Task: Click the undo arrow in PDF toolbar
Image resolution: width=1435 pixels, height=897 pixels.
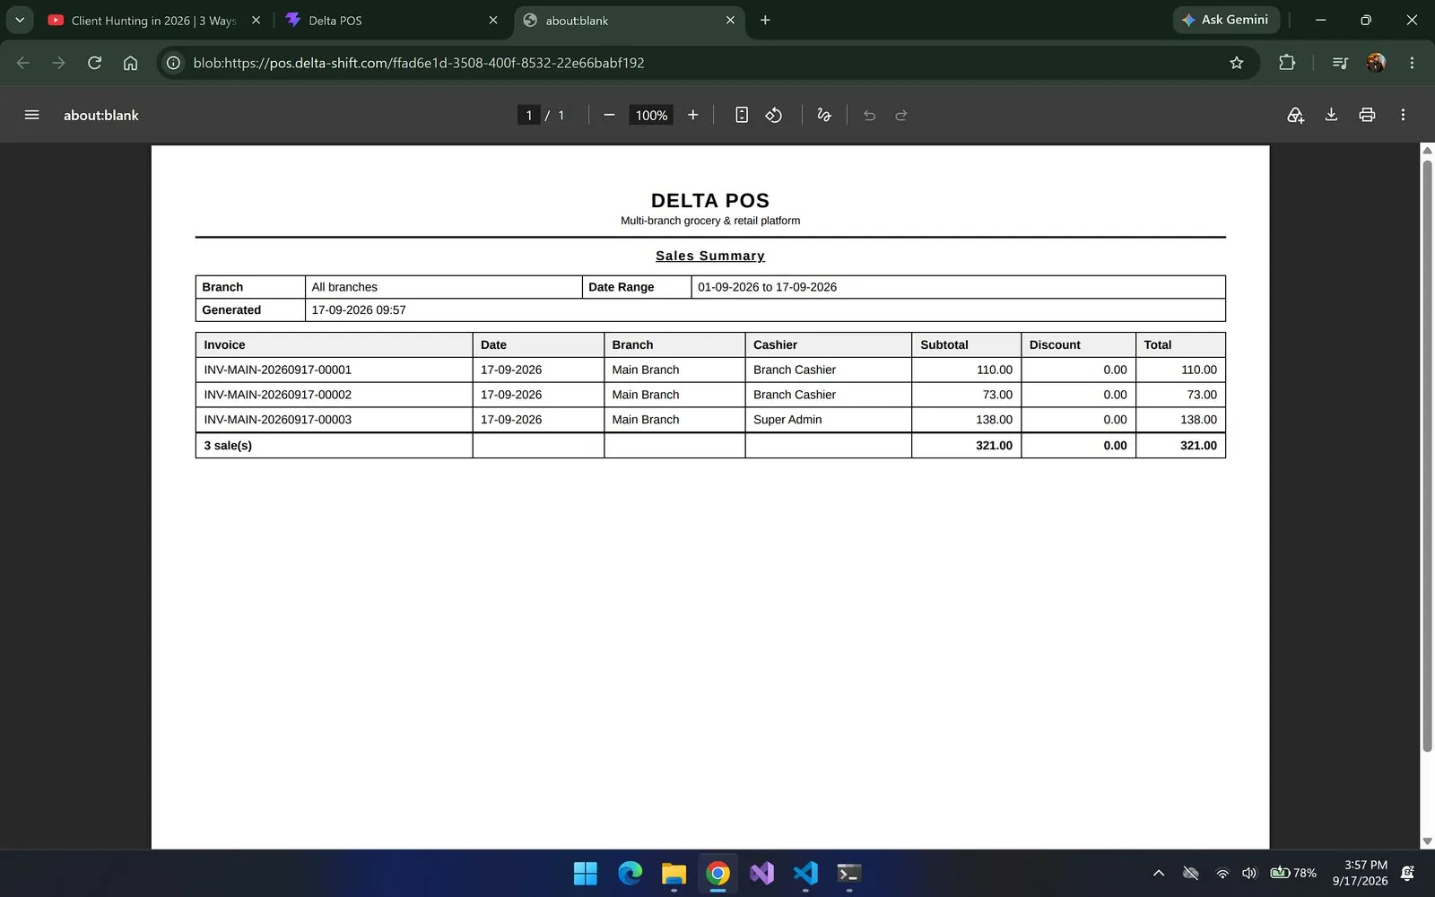Action: (869, 115)
